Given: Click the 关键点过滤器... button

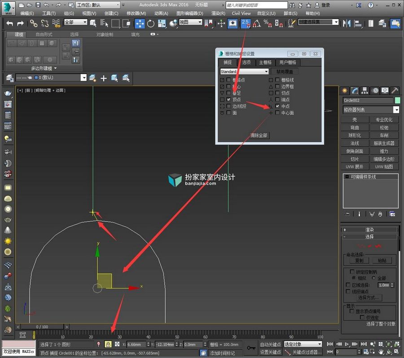Looking at the screenshot, I should (x=307, y=352).
